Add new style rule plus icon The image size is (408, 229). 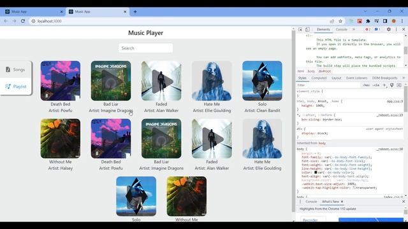coord(384,85)
